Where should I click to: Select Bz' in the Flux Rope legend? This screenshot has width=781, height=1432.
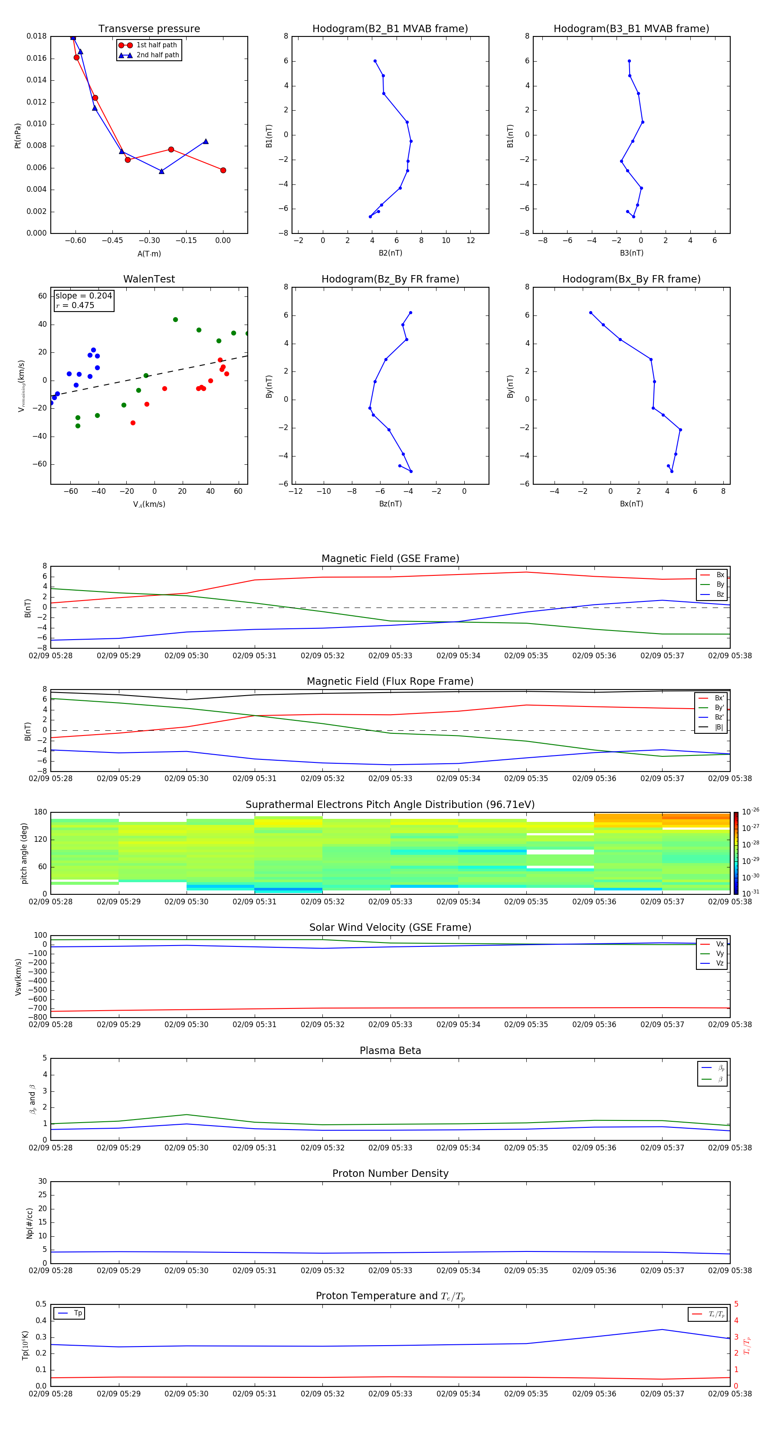coord(711,717)
